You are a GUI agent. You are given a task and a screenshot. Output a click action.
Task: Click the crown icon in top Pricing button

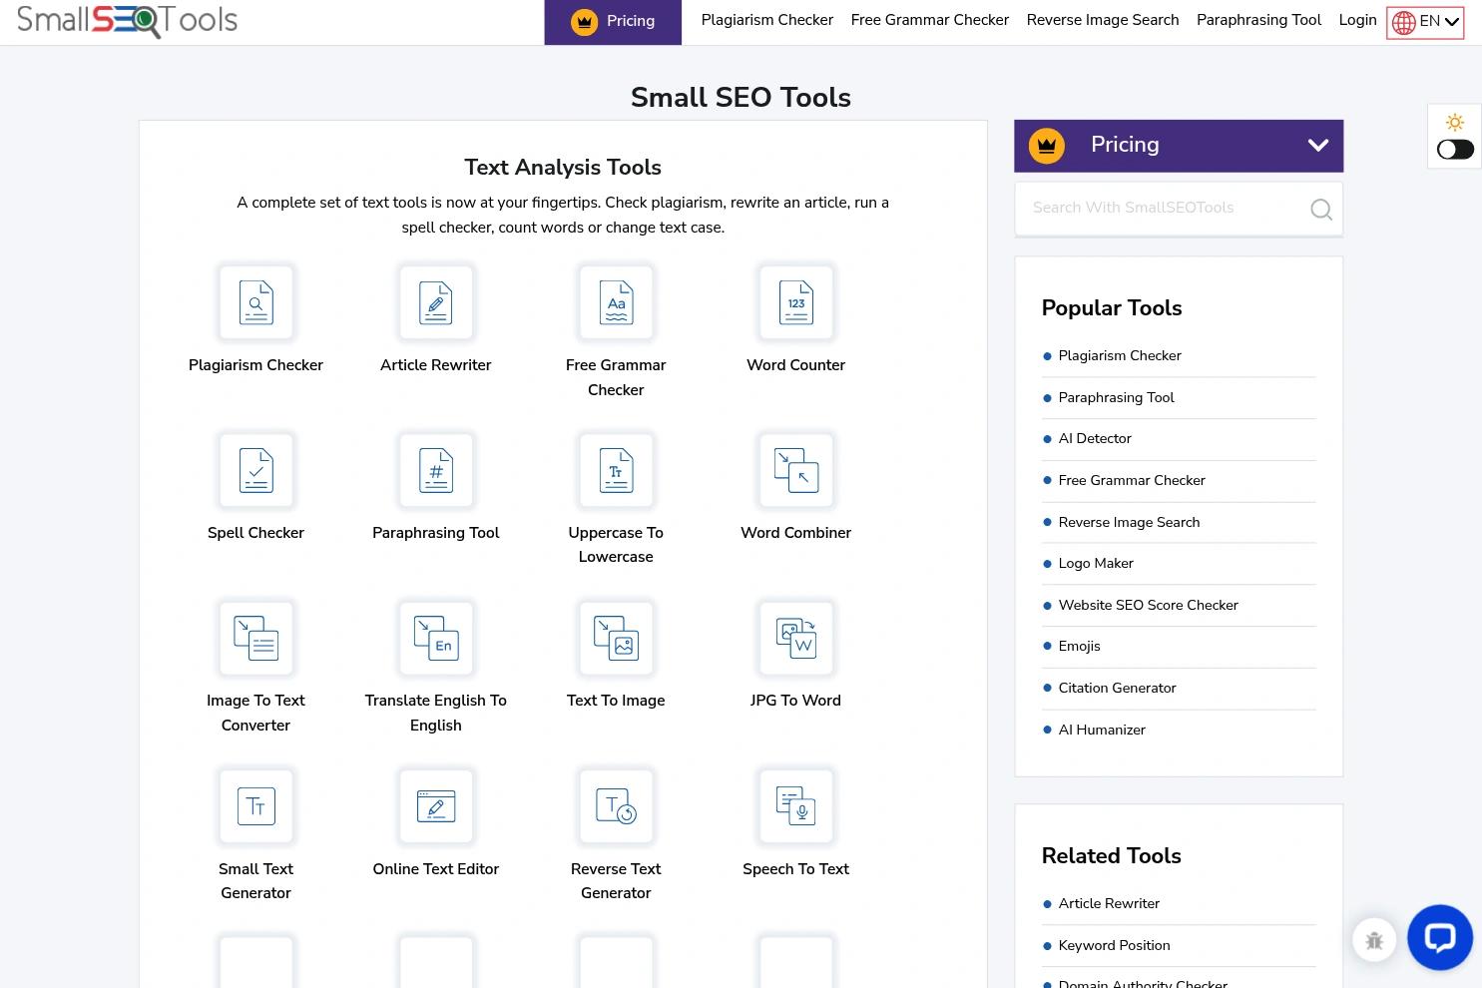584,21
